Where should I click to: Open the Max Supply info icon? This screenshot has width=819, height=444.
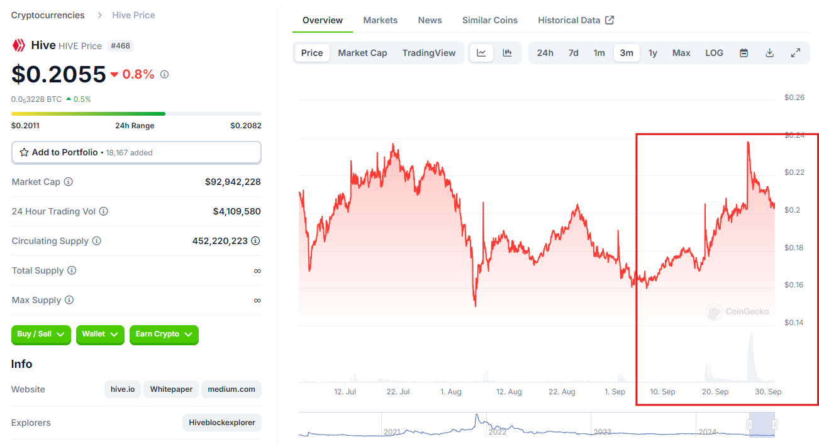click(x=69, y=300)
